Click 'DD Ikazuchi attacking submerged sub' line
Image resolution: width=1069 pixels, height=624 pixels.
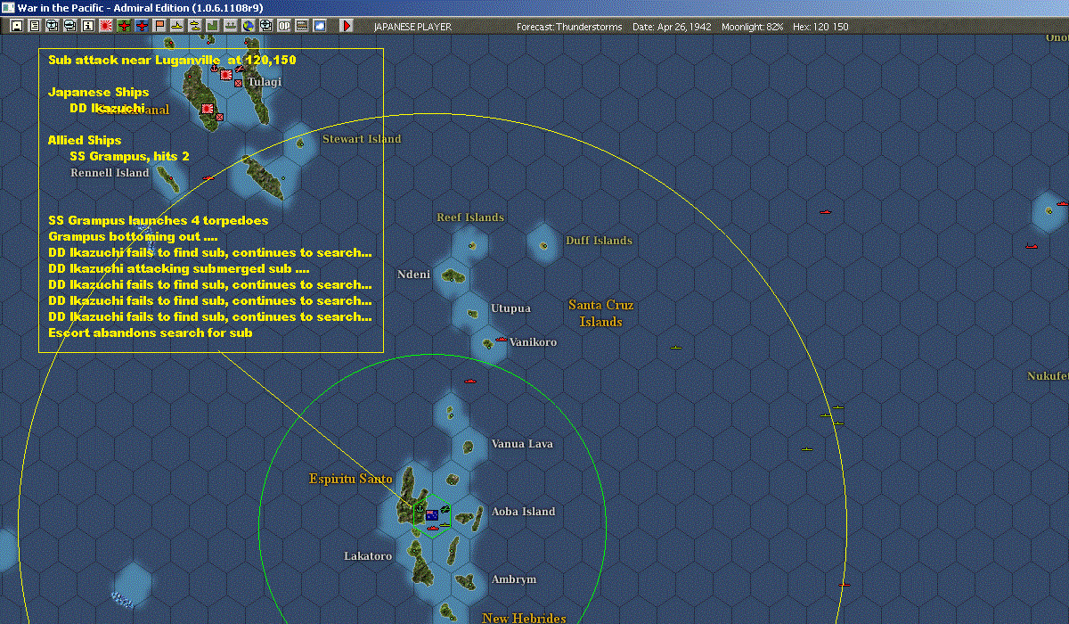pyautogui.click(x=179, y=268)
